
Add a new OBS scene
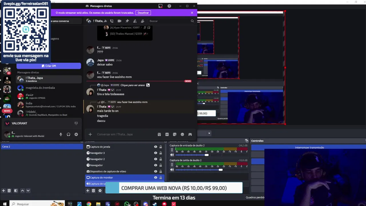tap(3, 191)
